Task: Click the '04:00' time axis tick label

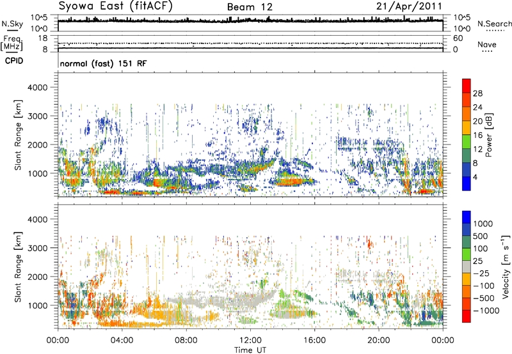Action: click(x=122, y=341)
